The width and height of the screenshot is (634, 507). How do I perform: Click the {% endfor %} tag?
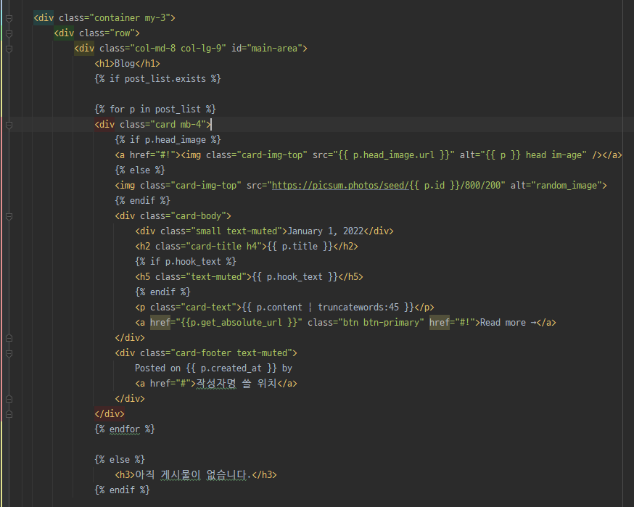[125, 429]
